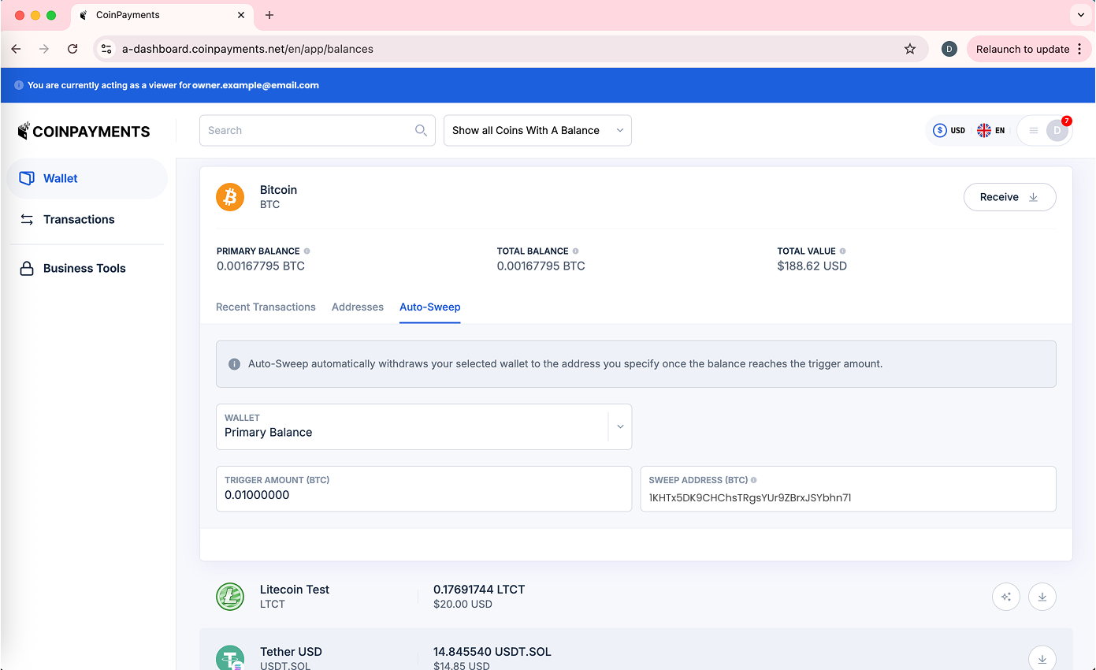
Task: Switch to the Addresses tab
Action: tap(358, 307)
